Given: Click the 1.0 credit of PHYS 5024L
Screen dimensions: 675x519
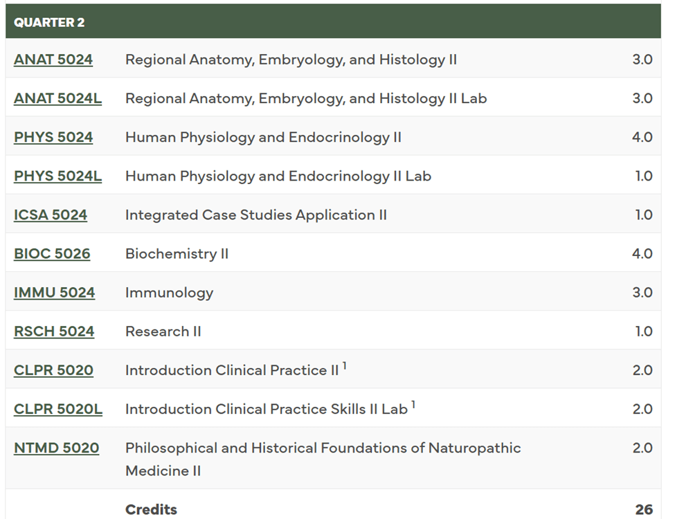Looking at the screenshot, I should click(644, 176).
